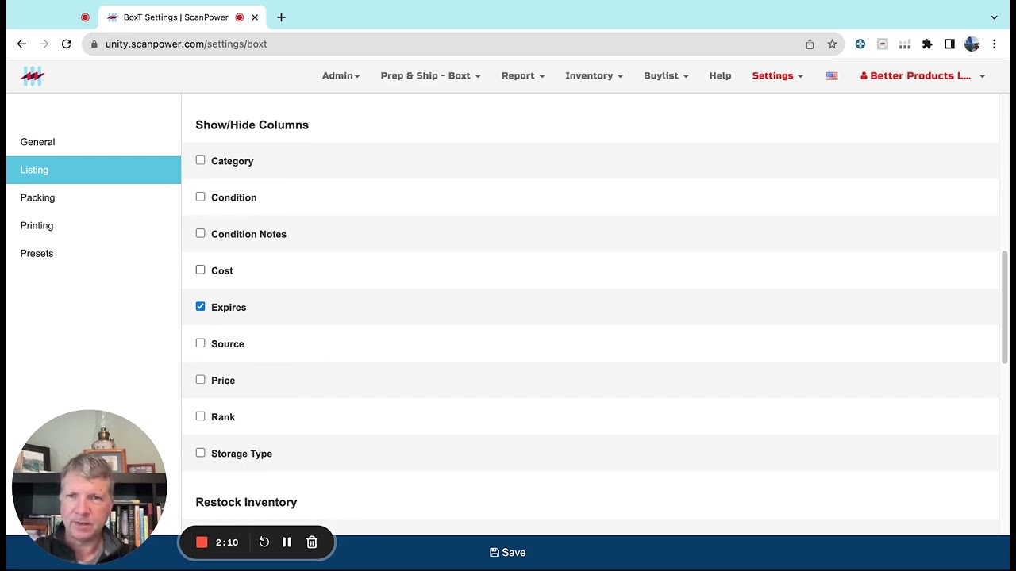Image resolution: width=1016 pixels, height=571 pixels.
Task: Expand the Prep & Ship - Boxt menu
Action: 430,76
